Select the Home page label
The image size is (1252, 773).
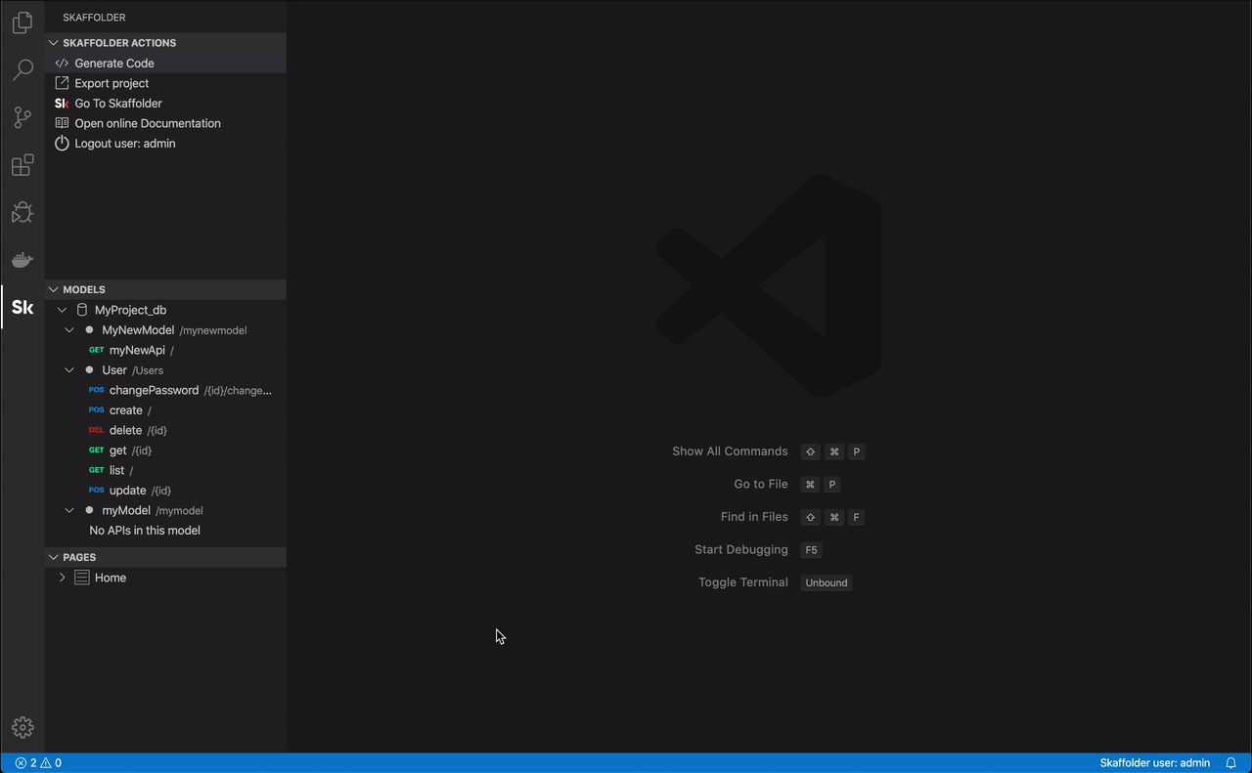point(111,578)
